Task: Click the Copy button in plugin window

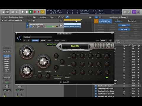Action: point(43,40)
